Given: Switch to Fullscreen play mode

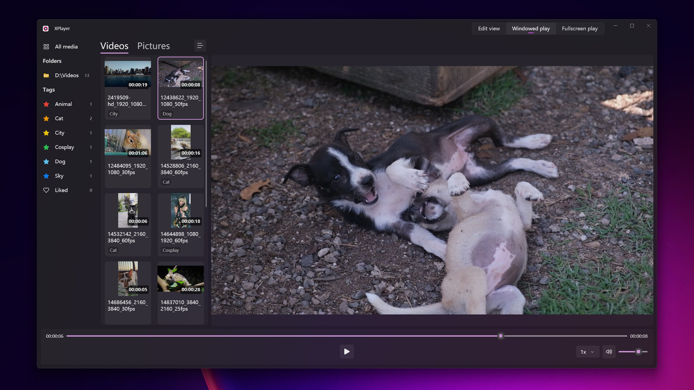Looking at the screenshot, I should (580, 28).
